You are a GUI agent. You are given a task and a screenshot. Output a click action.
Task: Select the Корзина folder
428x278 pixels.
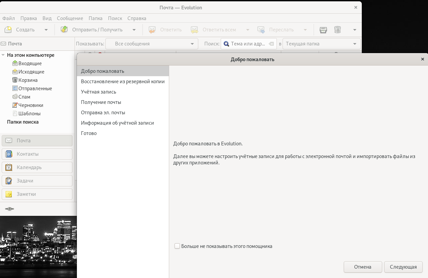coord(28,80)
